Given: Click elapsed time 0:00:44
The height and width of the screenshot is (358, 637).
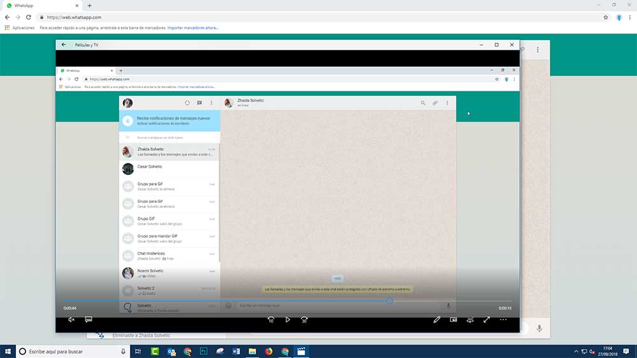Looking at the screenshot, I should [70, 308].
